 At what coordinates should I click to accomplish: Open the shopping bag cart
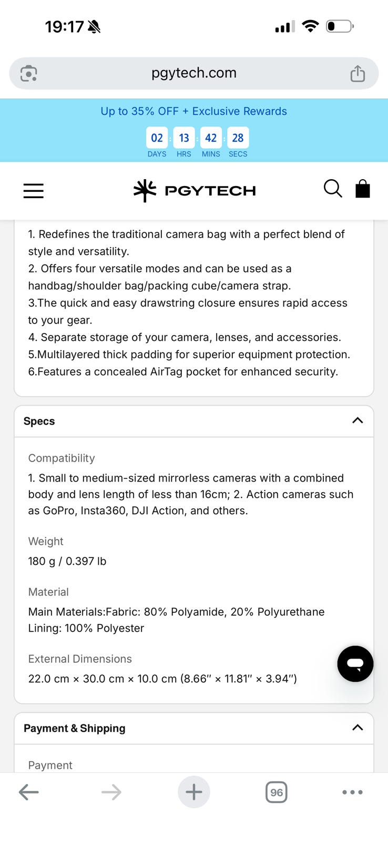(x=363, y=189)
